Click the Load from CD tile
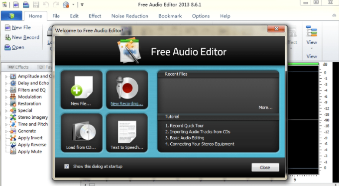Image resolution: width=339 pixels, height=186 pixels. point(82,133)
